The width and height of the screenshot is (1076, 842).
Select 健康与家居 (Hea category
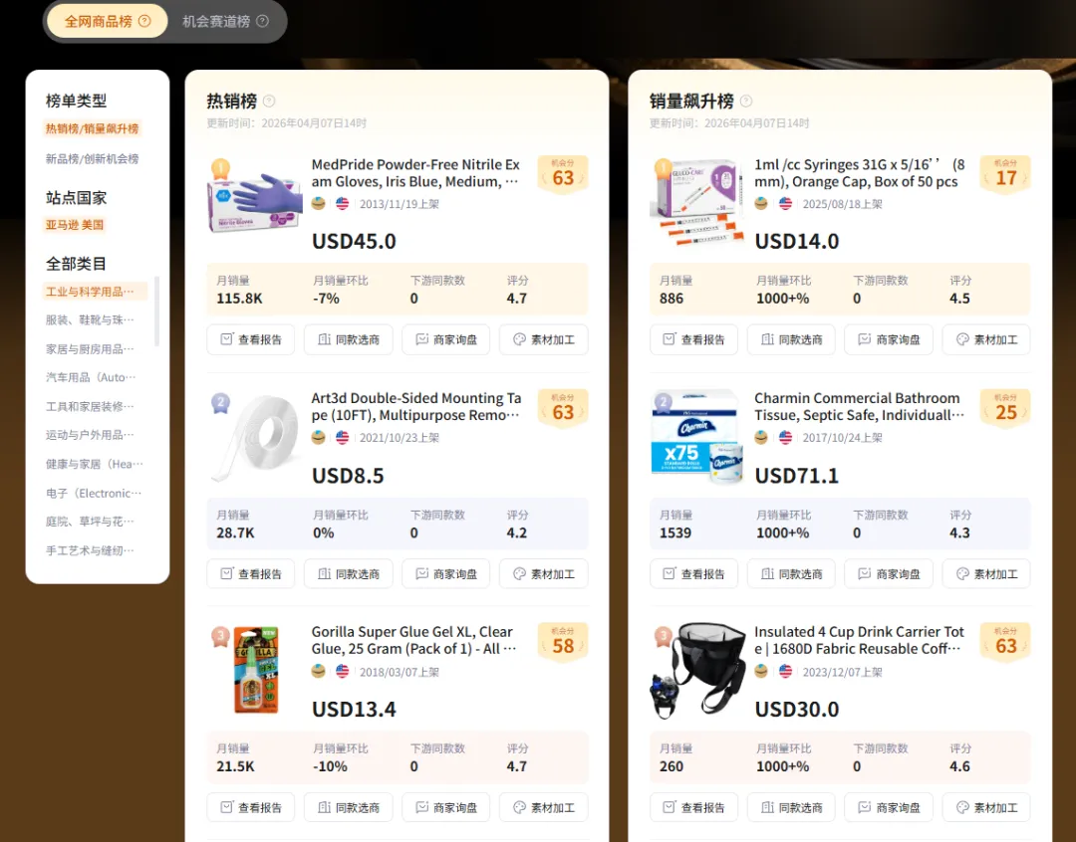94,464
